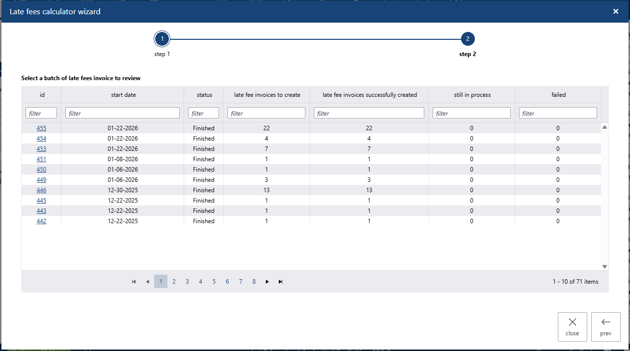Click the start date filter field
The height and width of the screenshot is (351, 630).
[122, 113]
